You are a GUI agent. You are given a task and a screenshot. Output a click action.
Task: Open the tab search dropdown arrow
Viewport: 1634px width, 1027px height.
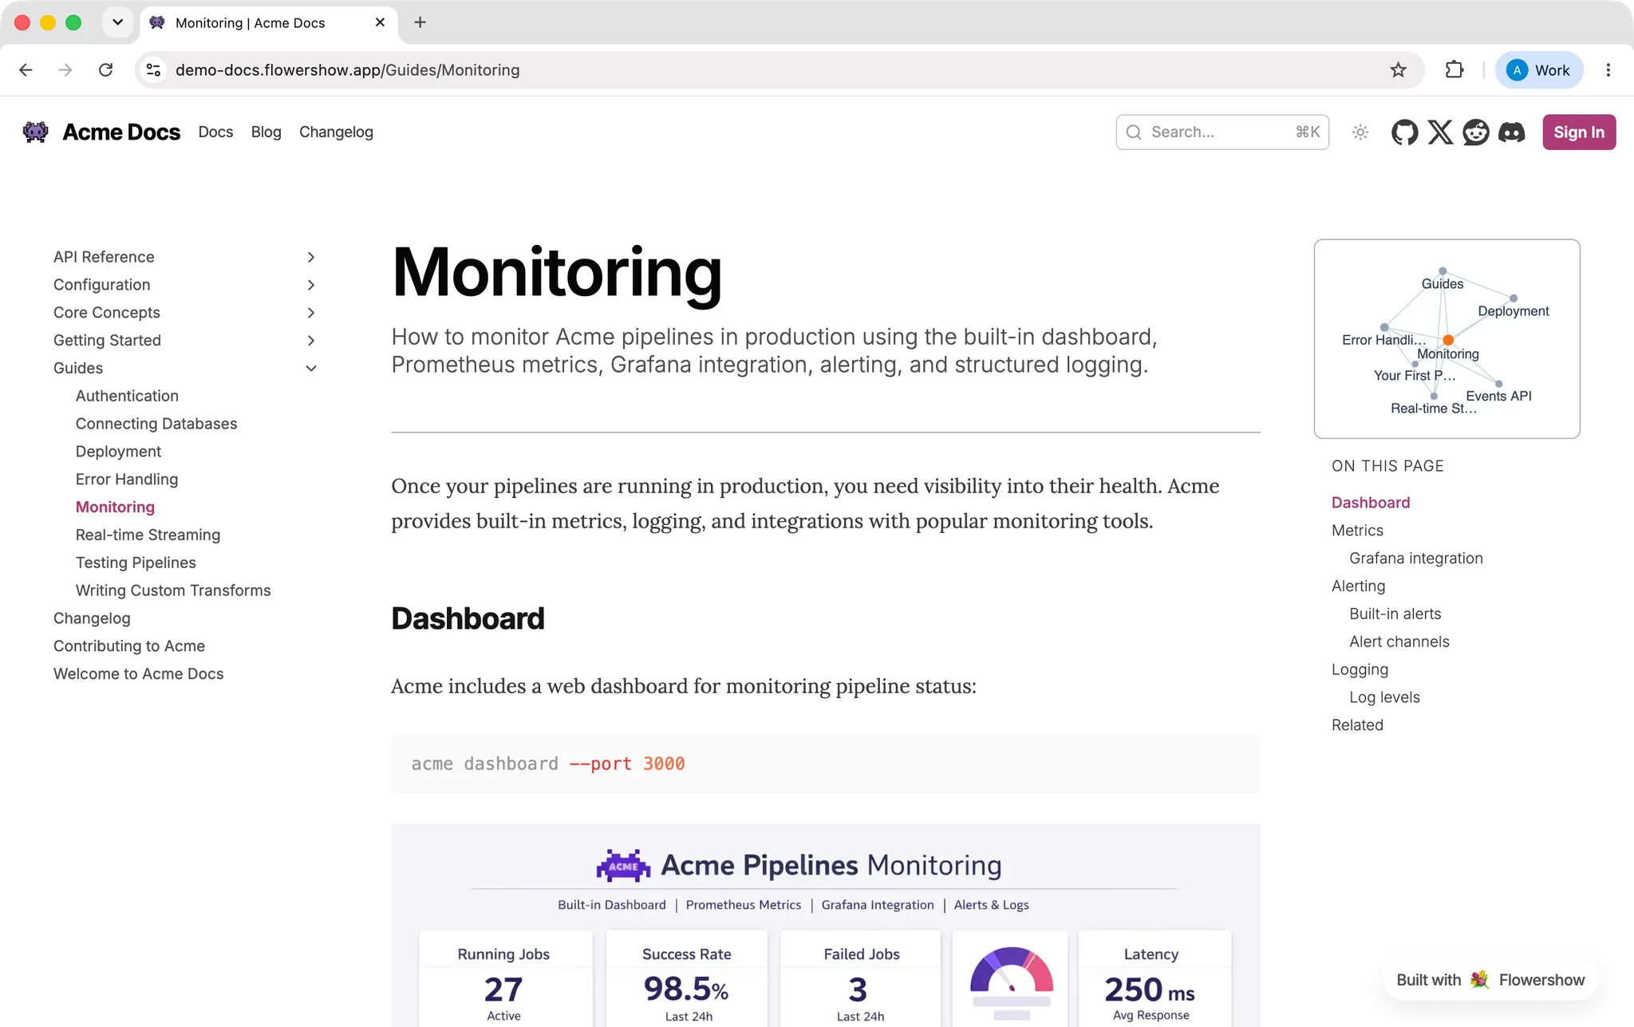(117, 22)
